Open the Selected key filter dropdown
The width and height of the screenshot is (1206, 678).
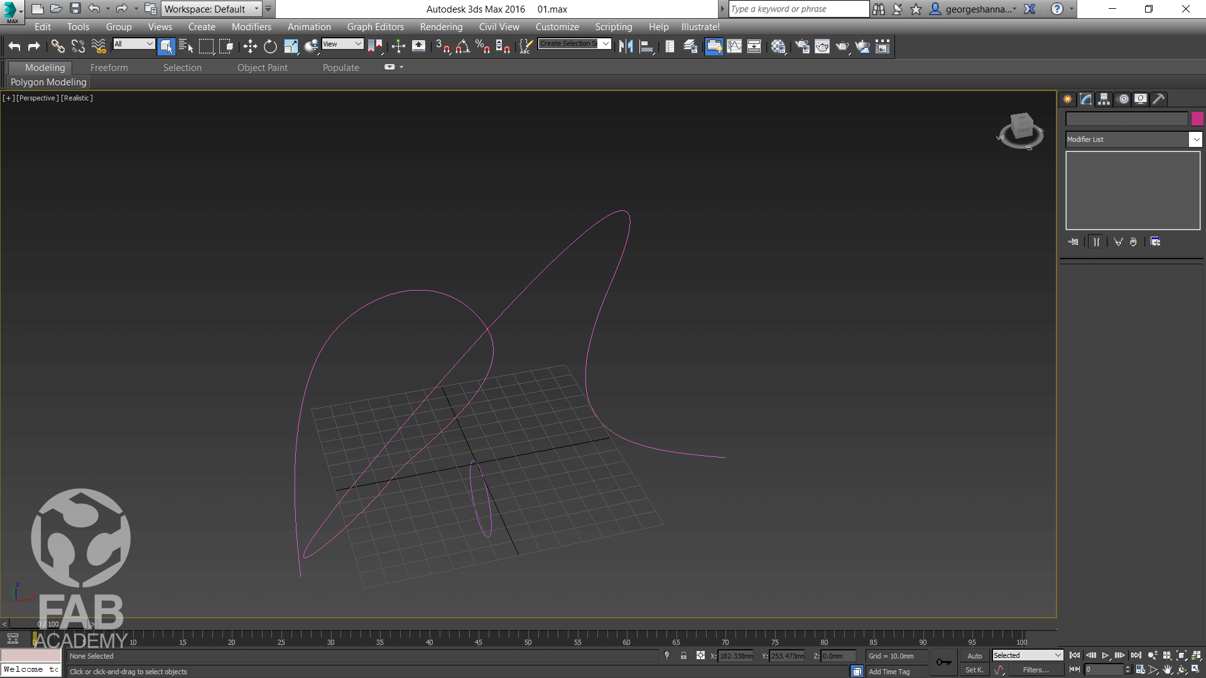click(x=1028, y=655)
